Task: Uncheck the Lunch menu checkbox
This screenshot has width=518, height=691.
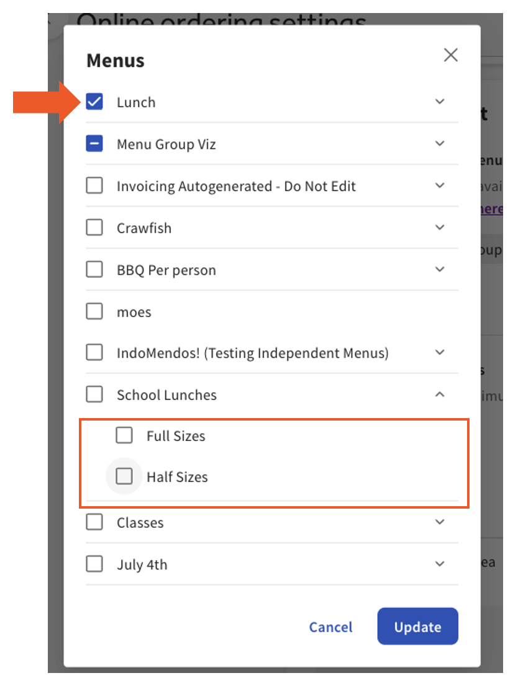Action: (x=94, y=102)
